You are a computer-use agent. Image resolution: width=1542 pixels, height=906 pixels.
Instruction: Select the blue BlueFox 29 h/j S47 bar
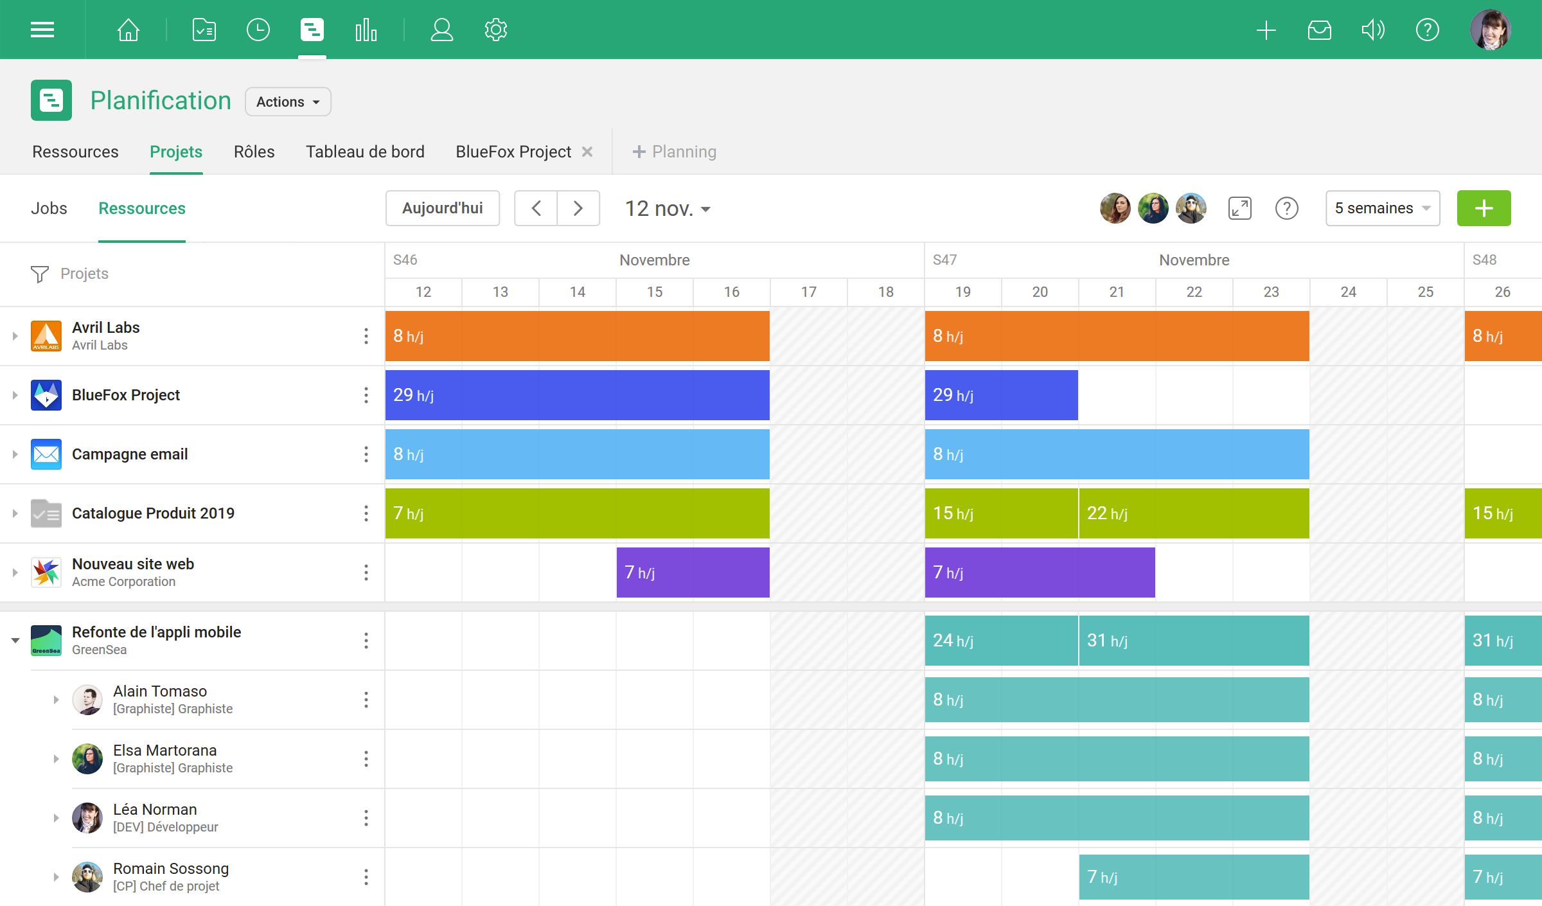click(x=1002, y=395)
